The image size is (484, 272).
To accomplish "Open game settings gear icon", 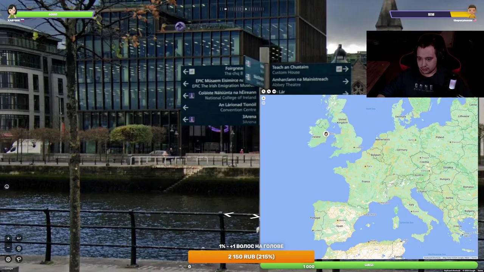I will tap(8, 259).
